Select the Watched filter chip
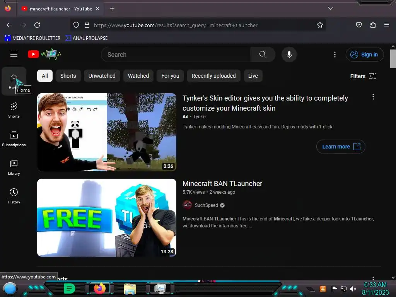This screenshot has height=297, width=396. click(x=138, y=76)
